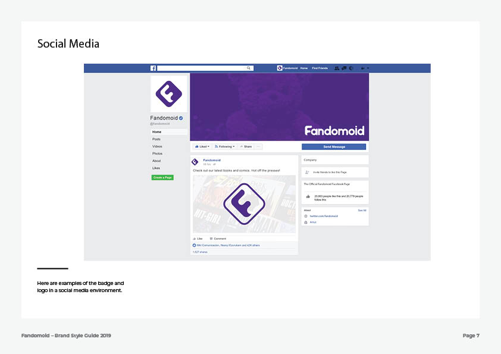Open the friend requests icon
Viewport: 501px width, 354px height.
point(337,68)
